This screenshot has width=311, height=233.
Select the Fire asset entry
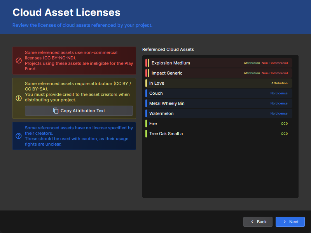[x=218, y=123]
